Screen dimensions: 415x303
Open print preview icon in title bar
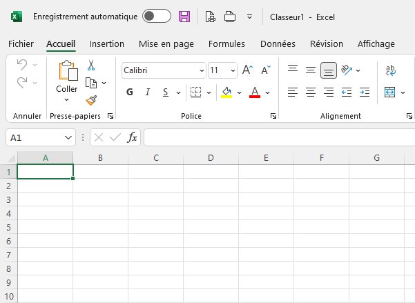211,17
